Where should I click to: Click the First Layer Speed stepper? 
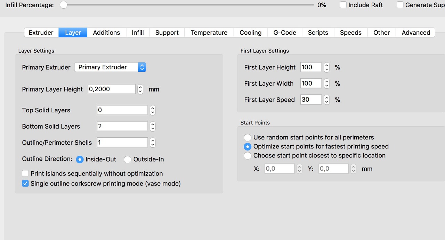tap(326, 100)
